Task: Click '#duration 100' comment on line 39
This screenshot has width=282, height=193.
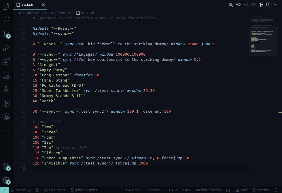Action: point(71,148)
